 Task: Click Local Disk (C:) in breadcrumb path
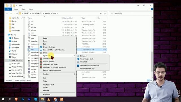coord(37,13)
